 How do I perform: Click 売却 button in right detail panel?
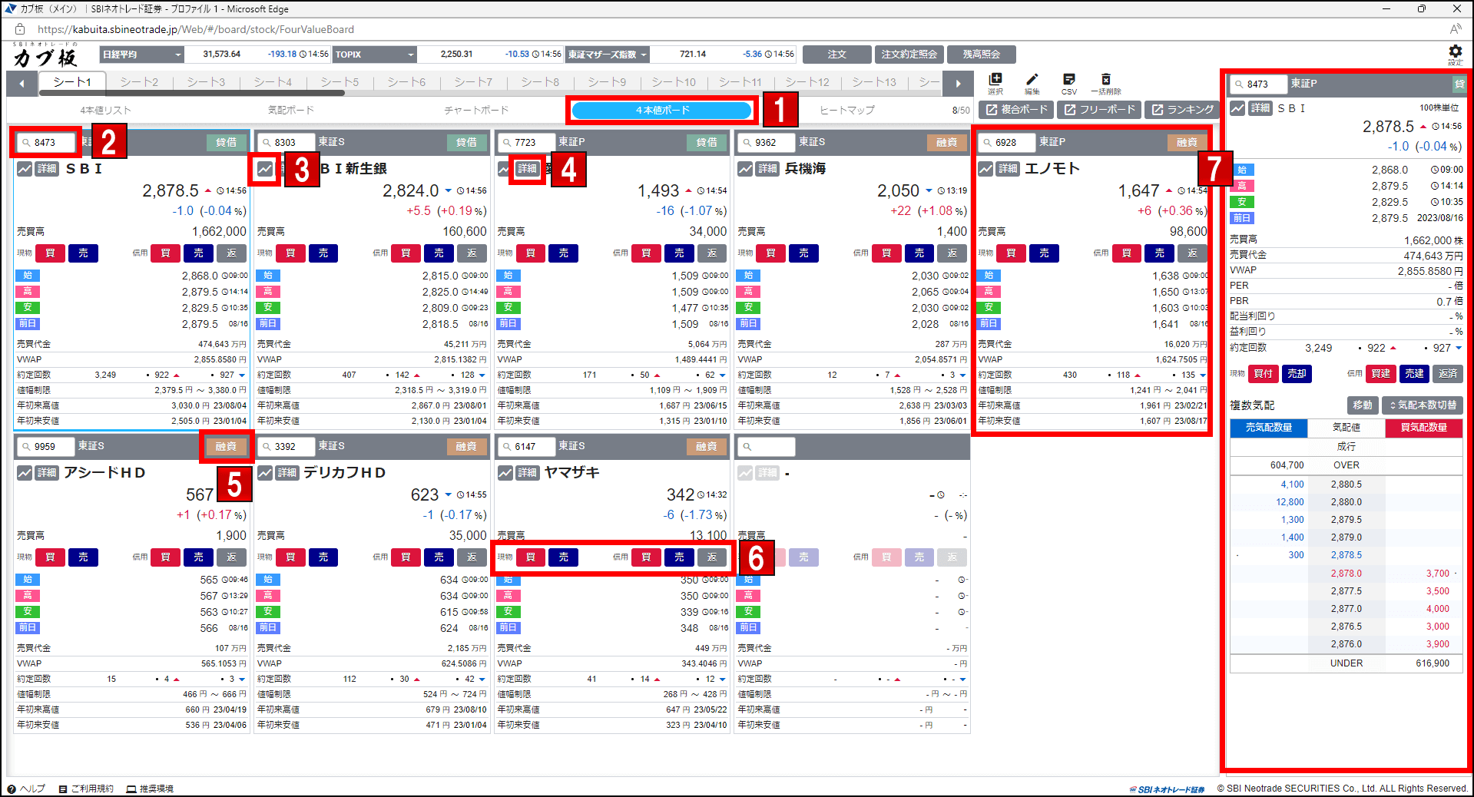1297,374
